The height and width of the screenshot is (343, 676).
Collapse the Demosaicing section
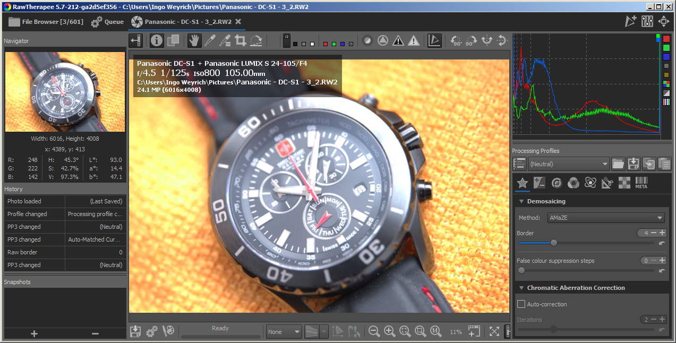click(522, 202)
